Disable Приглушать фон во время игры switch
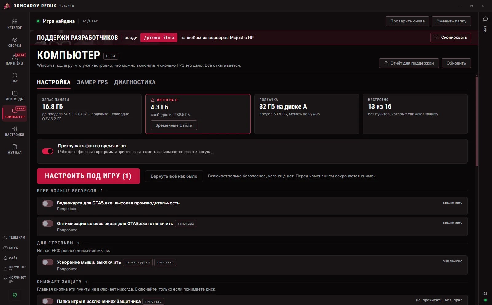 [x=48, y=151]
